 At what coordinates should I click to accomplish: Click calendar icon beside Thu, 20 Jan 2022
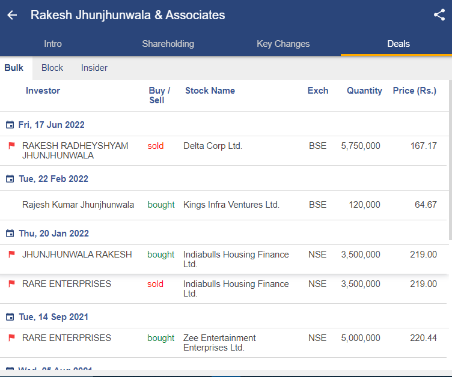(10, 234)
